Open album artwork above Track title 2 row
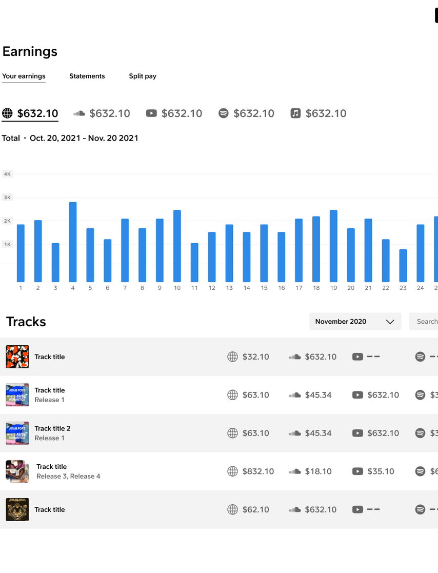 point(17,395)
